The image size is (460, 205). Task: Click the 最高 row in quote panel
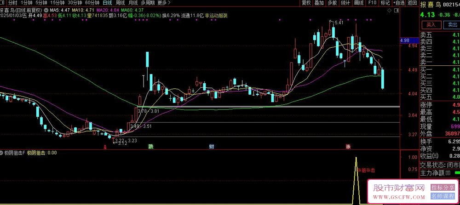tap(440, 112)
